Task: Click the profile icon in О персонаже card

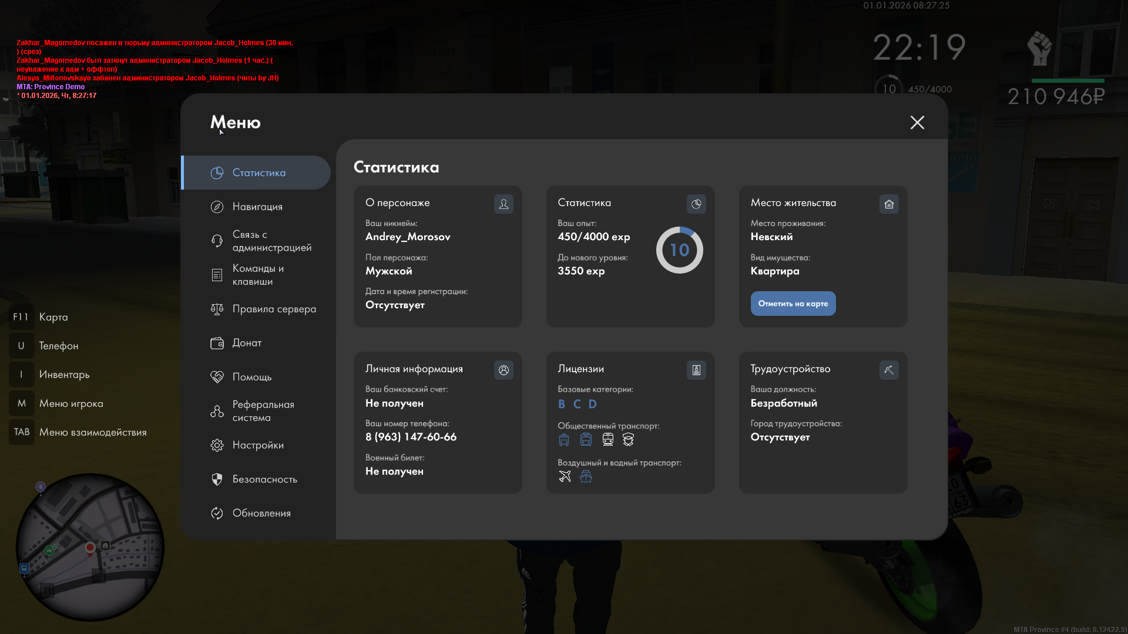Action: [x=503, y=204]
